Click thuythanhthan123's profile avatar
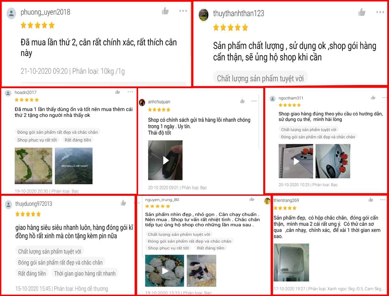The height and width of the screenshot is (296, 389). point(204,15)
